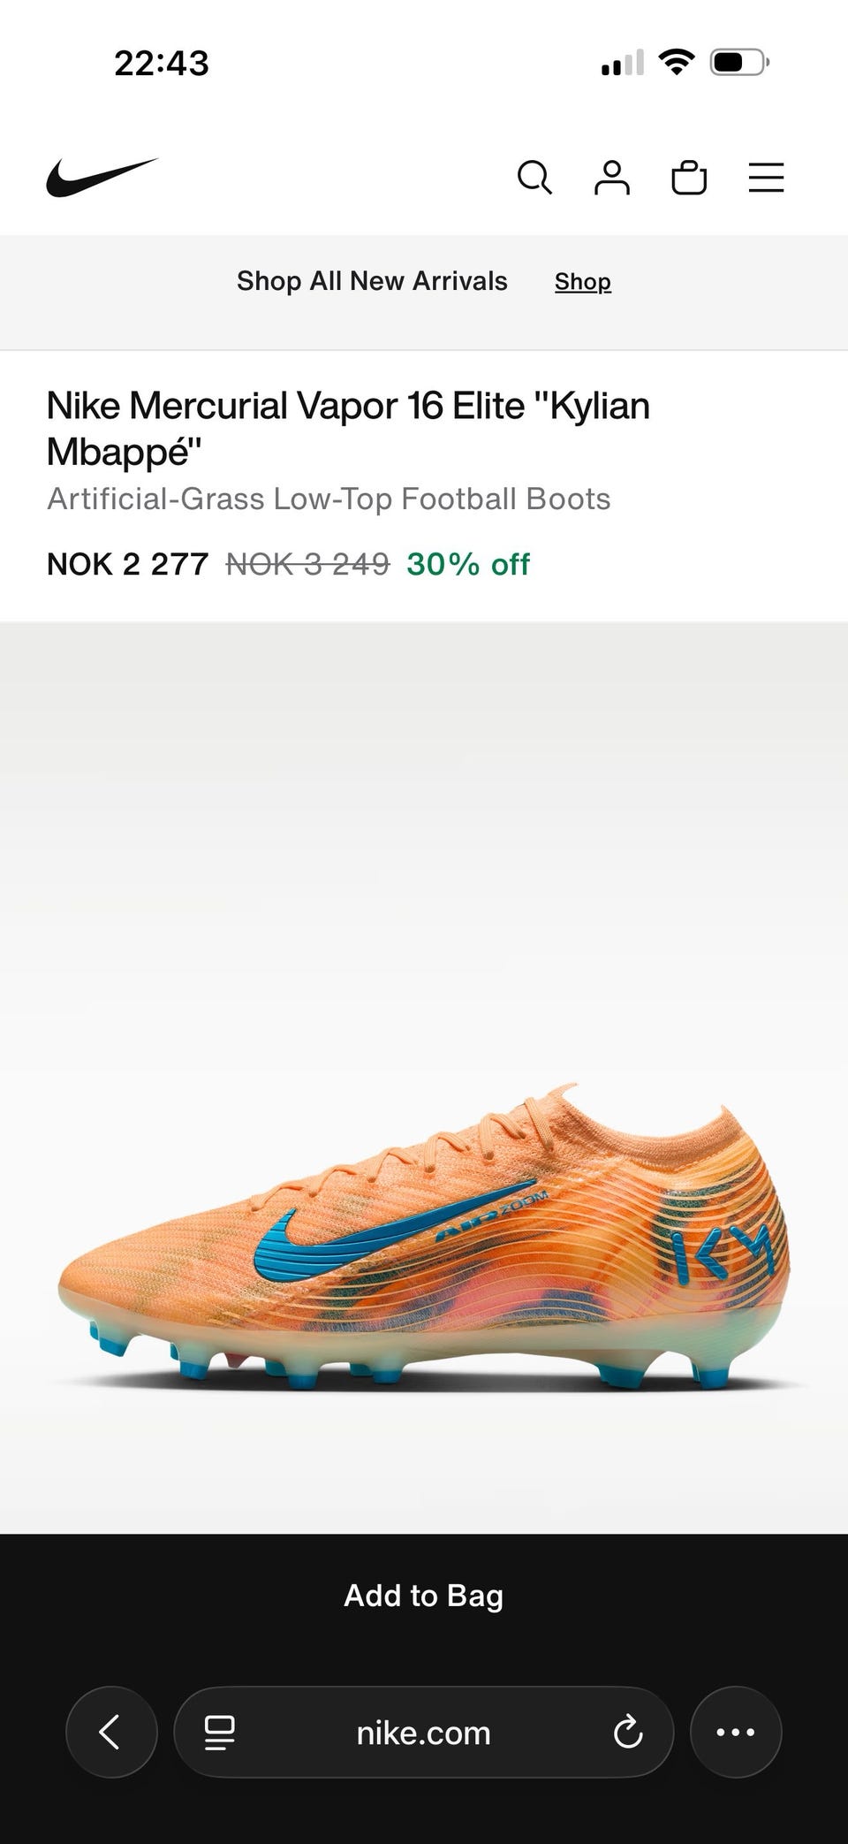Open the account profile icon

(611, 178)
